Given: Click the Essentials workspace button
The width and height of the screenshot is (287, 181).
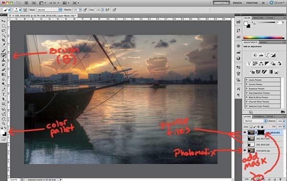Looking at the screenshot, I should (221, 3).
